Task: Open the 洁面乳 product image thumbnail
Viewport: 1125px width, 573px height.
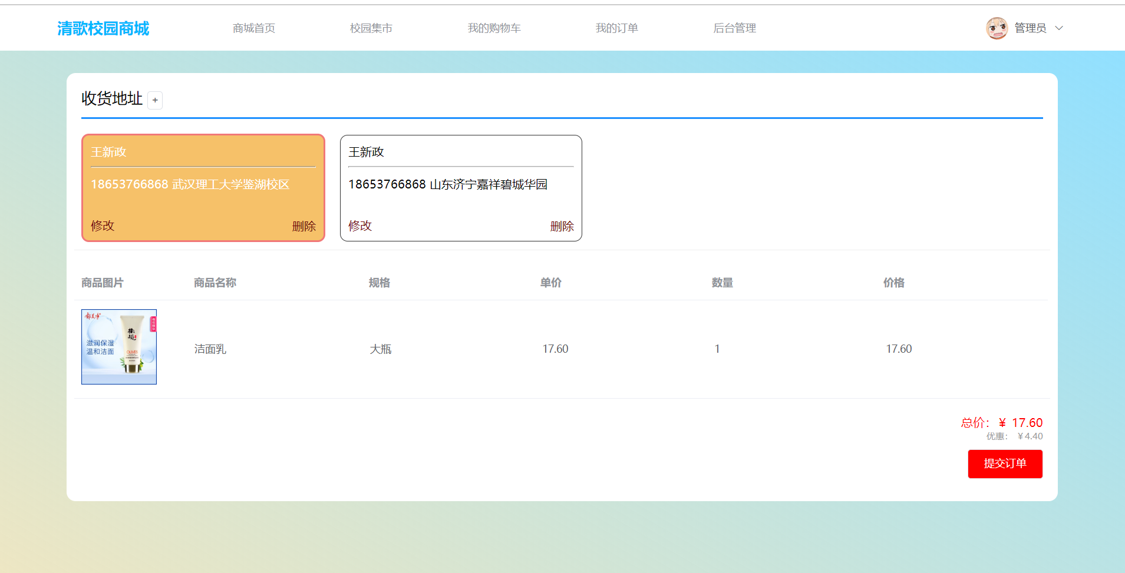Action: 118,346
